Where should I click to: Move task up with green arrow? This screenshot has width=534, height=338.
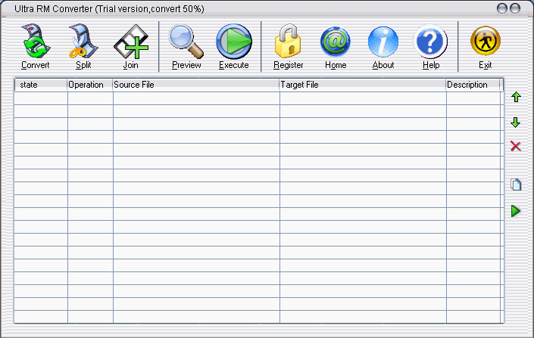pos(516,97)
